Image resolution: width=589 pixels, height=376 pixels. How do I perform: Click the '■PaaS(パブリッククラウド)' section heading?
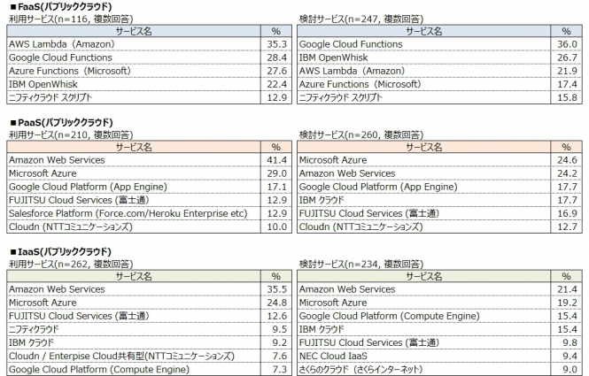click(x=62, y=123)
